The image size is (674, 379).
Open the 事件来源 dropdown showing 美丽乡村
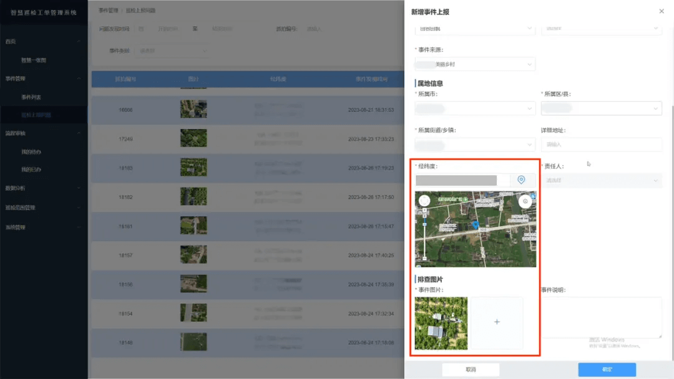(475, 64)
